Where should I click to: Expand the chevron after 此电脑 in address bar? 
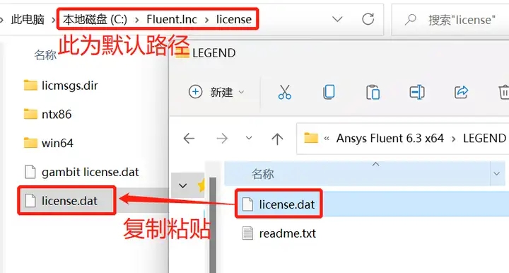[53, 20]
